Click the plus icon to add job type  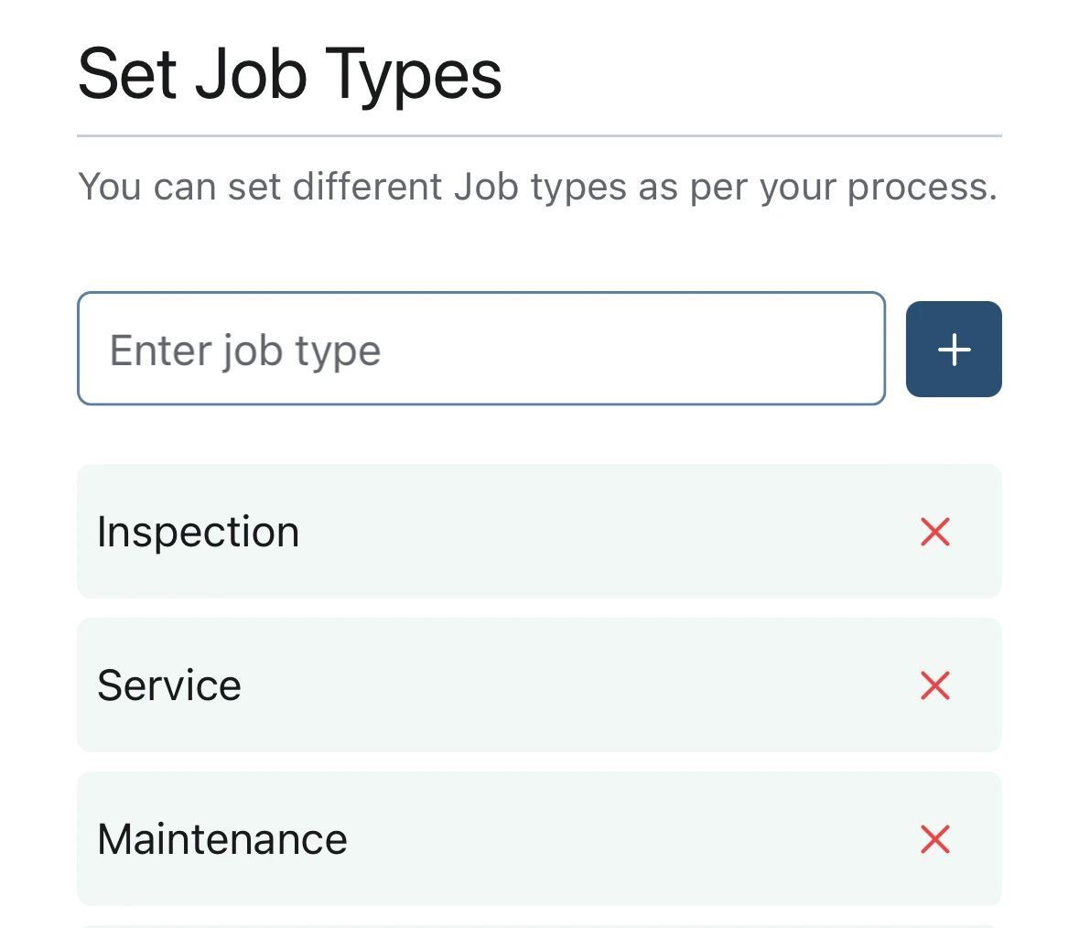tap(954, 349)
